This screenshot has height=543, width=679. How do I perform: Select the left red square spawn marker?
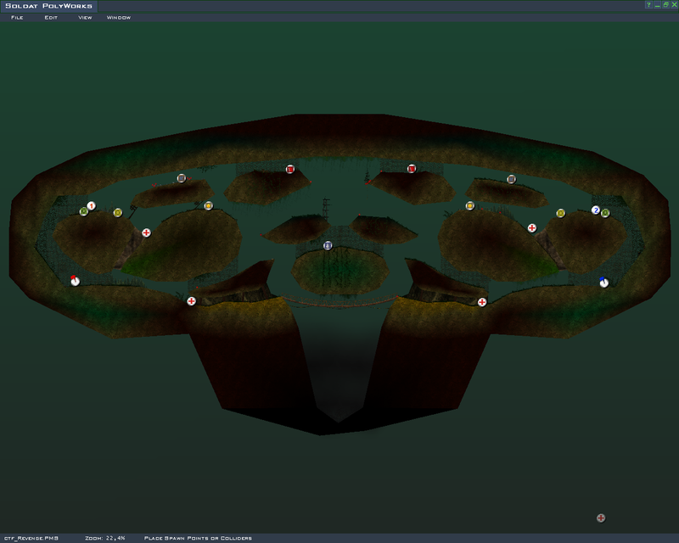(290, 169)
